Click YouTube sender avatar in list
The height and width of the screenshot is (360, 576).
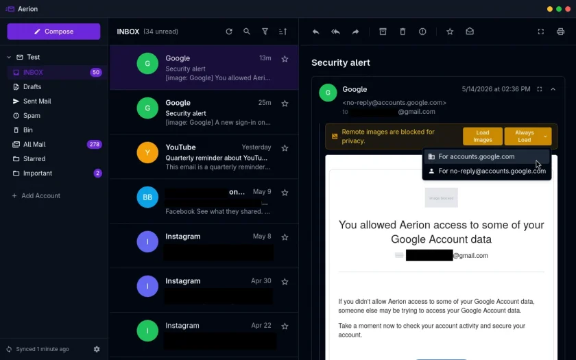[x=147, y=152]
